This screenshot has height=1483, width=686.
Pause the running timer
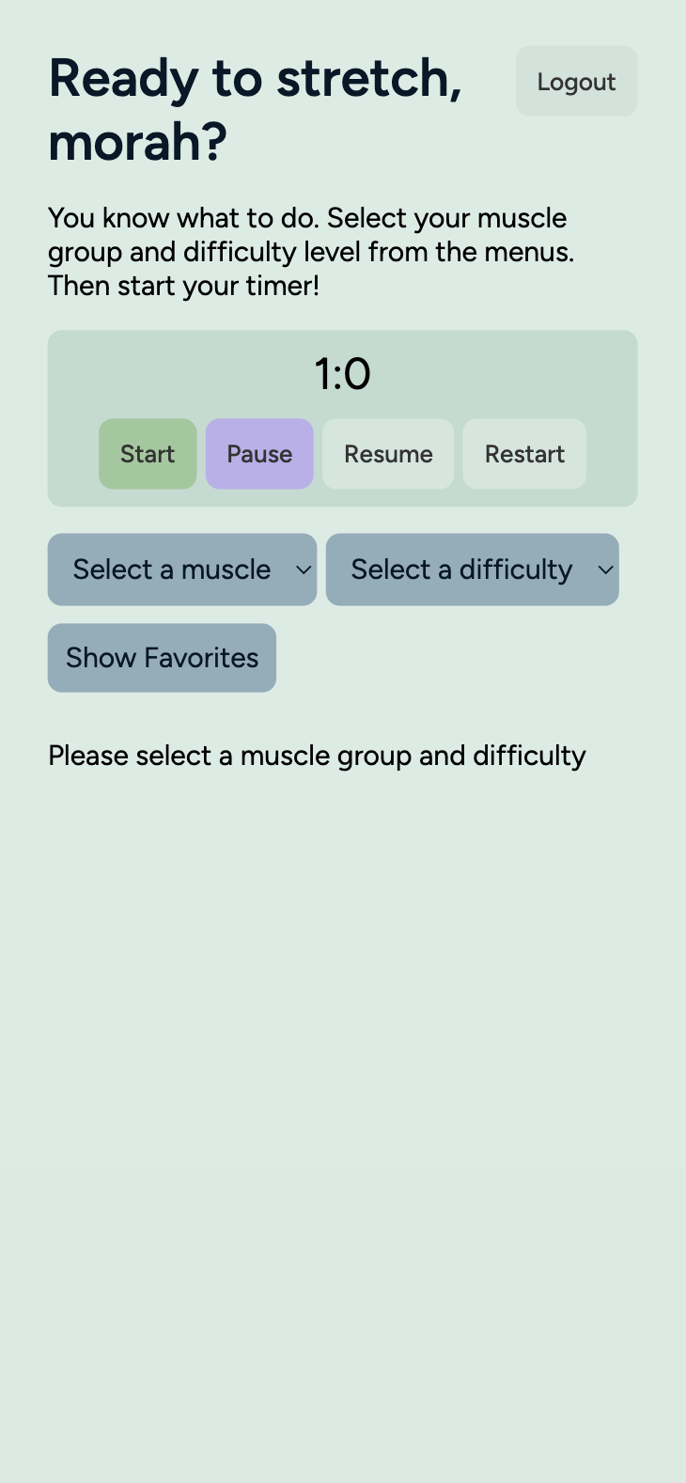click(x=259, y=454)
